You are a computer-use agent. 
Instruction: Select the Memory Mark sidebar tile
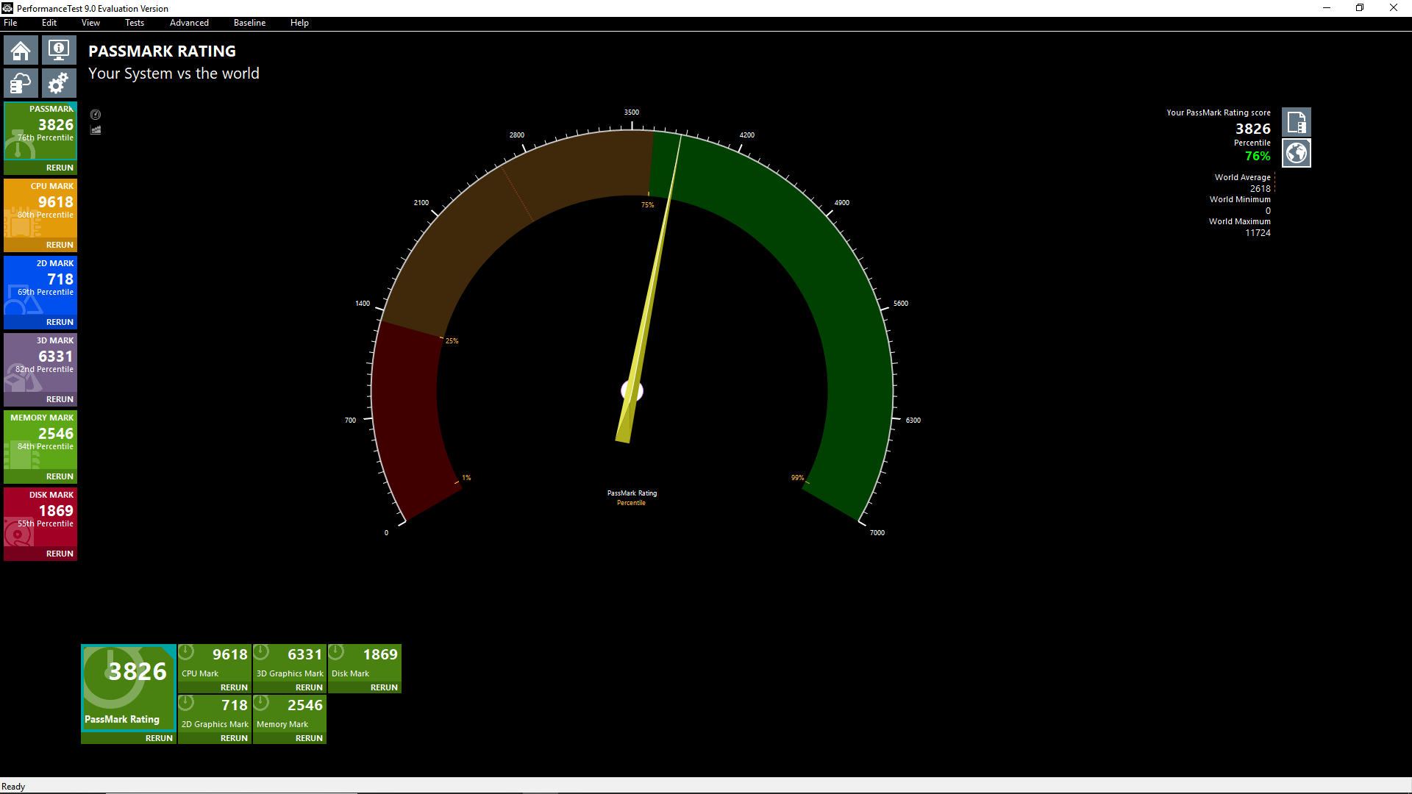click(40, 437)
